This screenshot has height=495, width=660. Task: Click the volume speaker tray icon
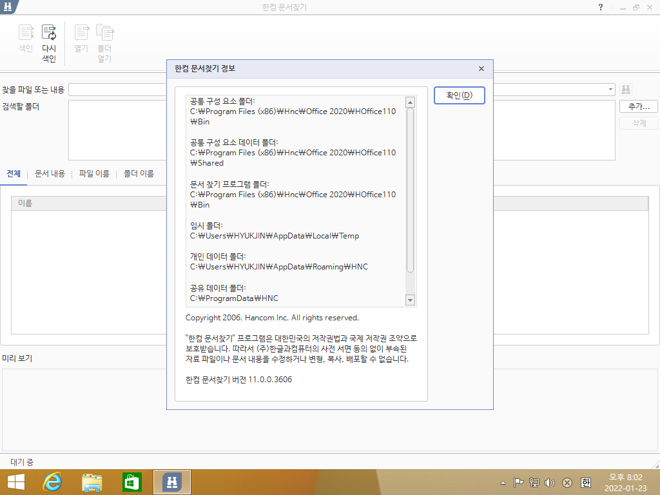(550, 483)
